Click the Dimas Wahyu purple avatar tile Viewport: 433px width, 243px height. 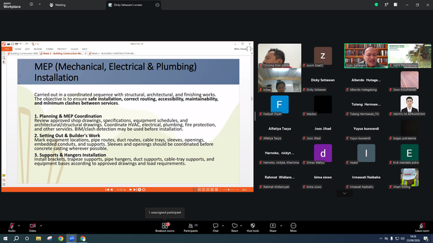323,153
